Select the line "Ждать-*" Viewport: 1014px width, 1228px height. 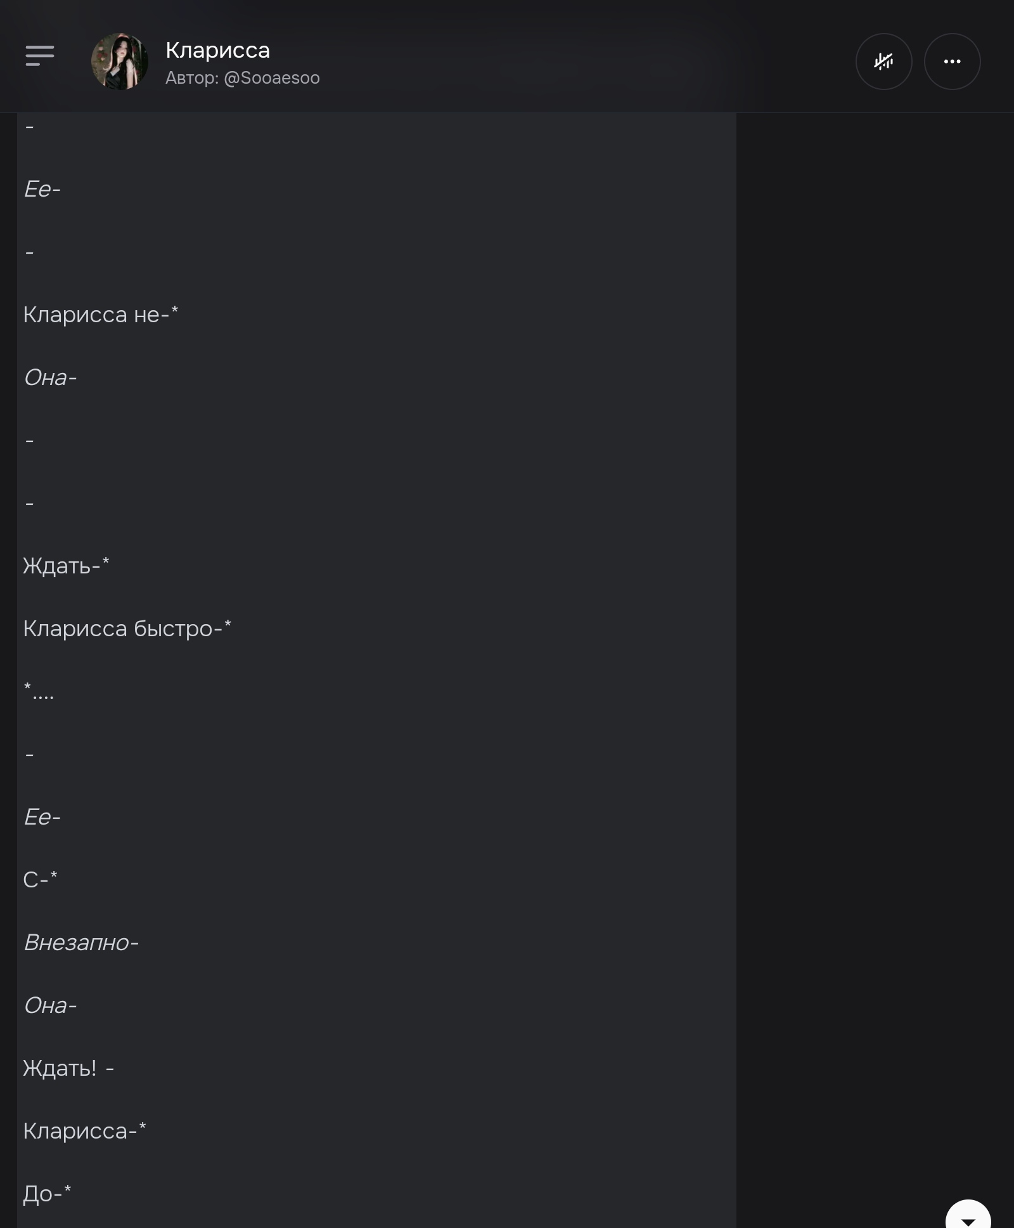(67, 566)
